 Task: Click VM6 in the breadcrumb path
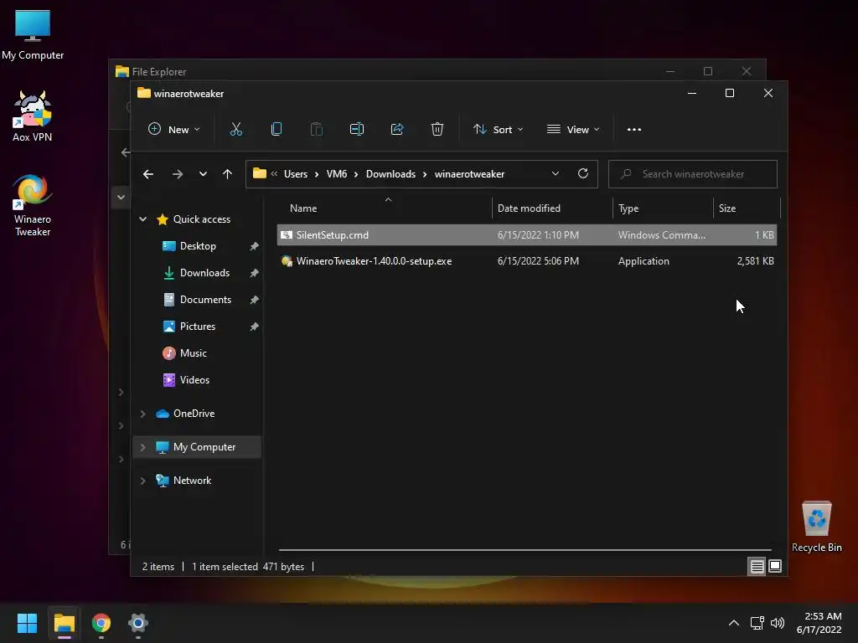click(x=337, y=174)
